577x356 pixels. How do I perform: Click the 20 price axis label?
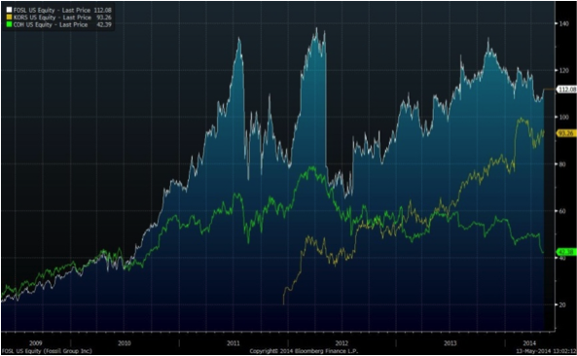(x=562, y=304)
